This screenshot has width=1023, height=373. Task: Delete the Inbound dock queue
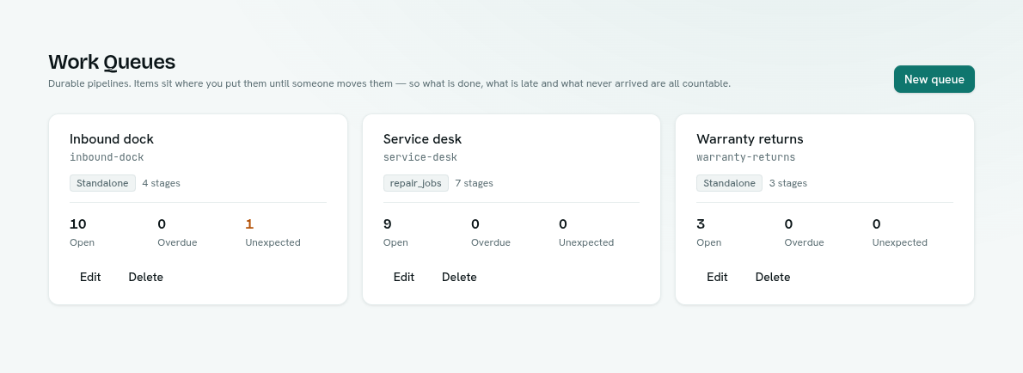point(145,277)
